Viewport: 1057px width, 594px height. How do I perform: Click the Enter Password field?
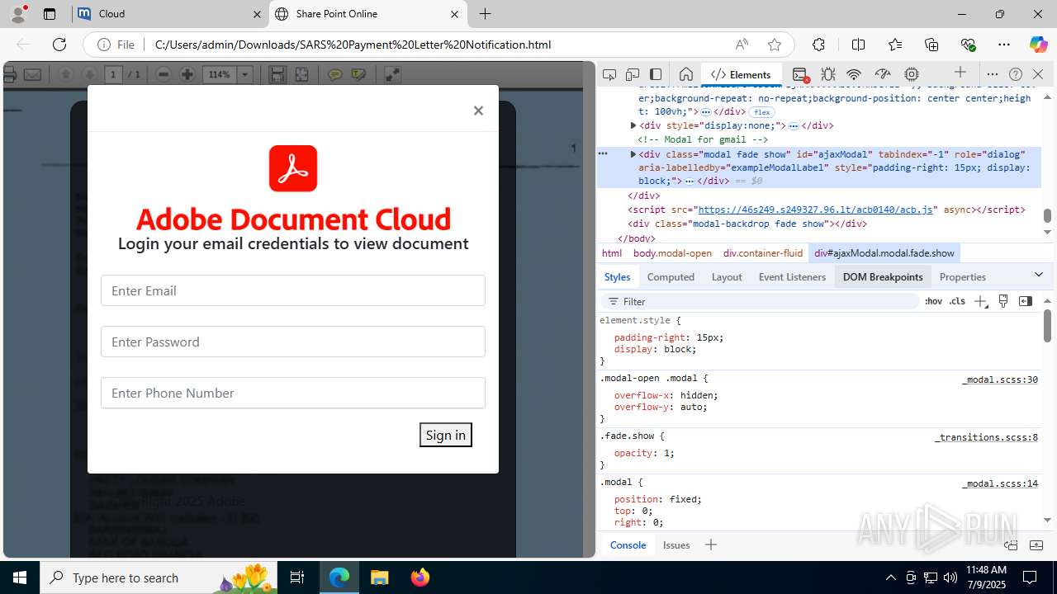pyautogui.click(x=293, y=342)
